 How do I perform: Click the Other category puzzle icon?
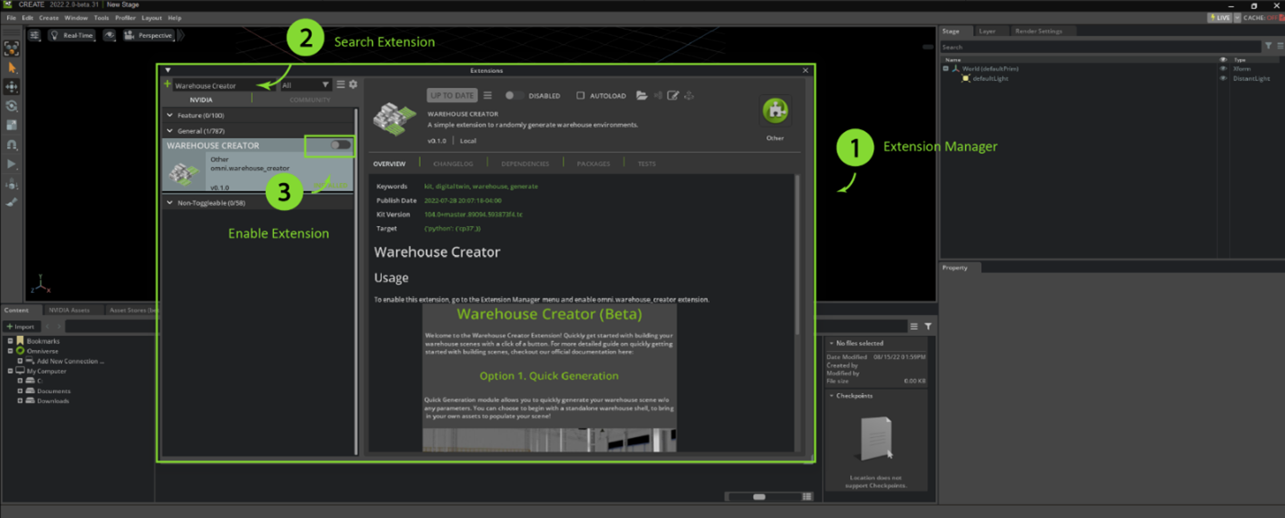pyautogui.click(x=775, y=111)
